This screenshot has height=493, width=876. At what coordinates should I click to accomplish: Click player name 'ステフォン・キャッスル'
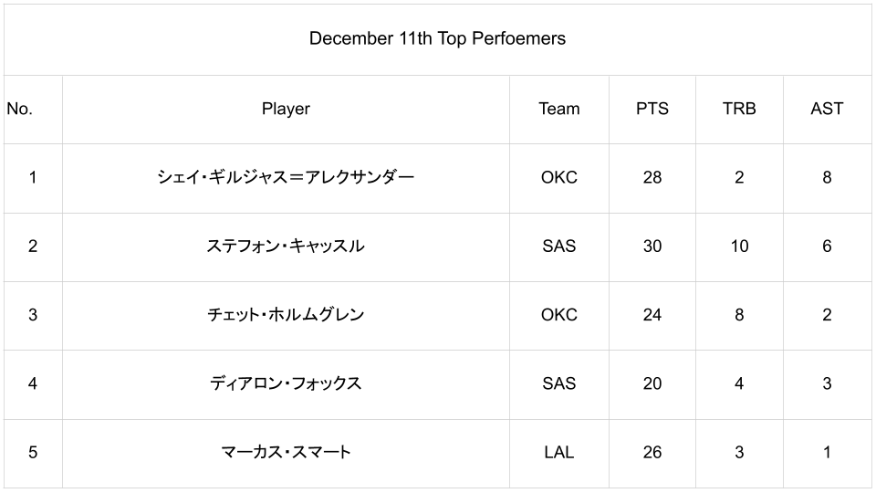286,246
